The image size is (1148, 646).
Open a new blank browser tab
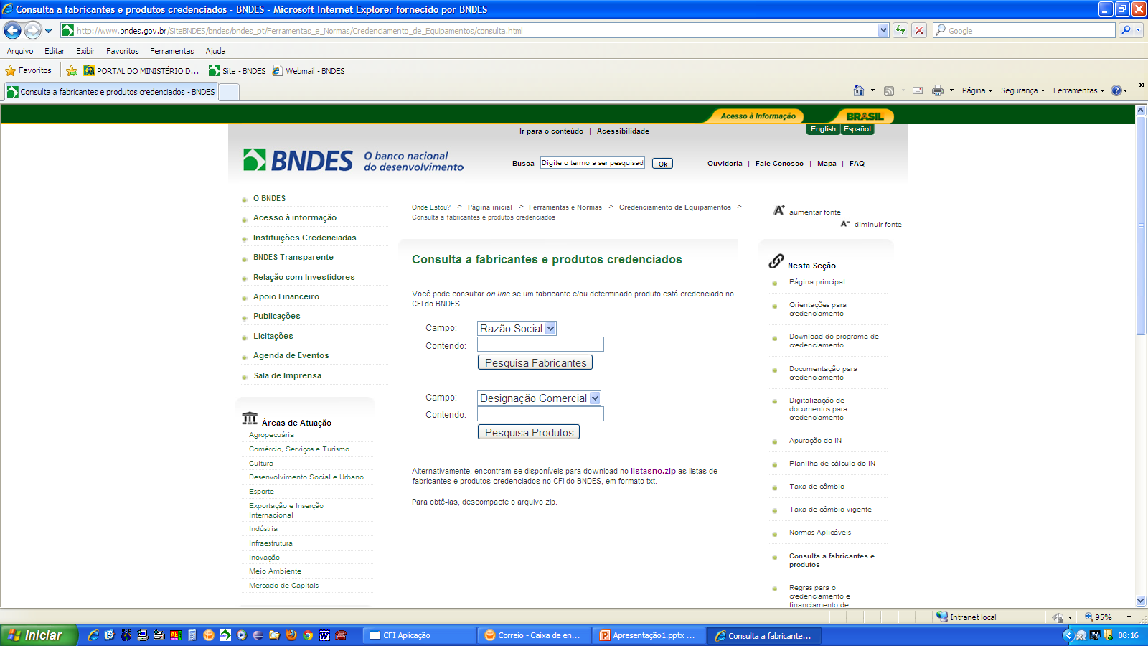(x=229, y=92)
